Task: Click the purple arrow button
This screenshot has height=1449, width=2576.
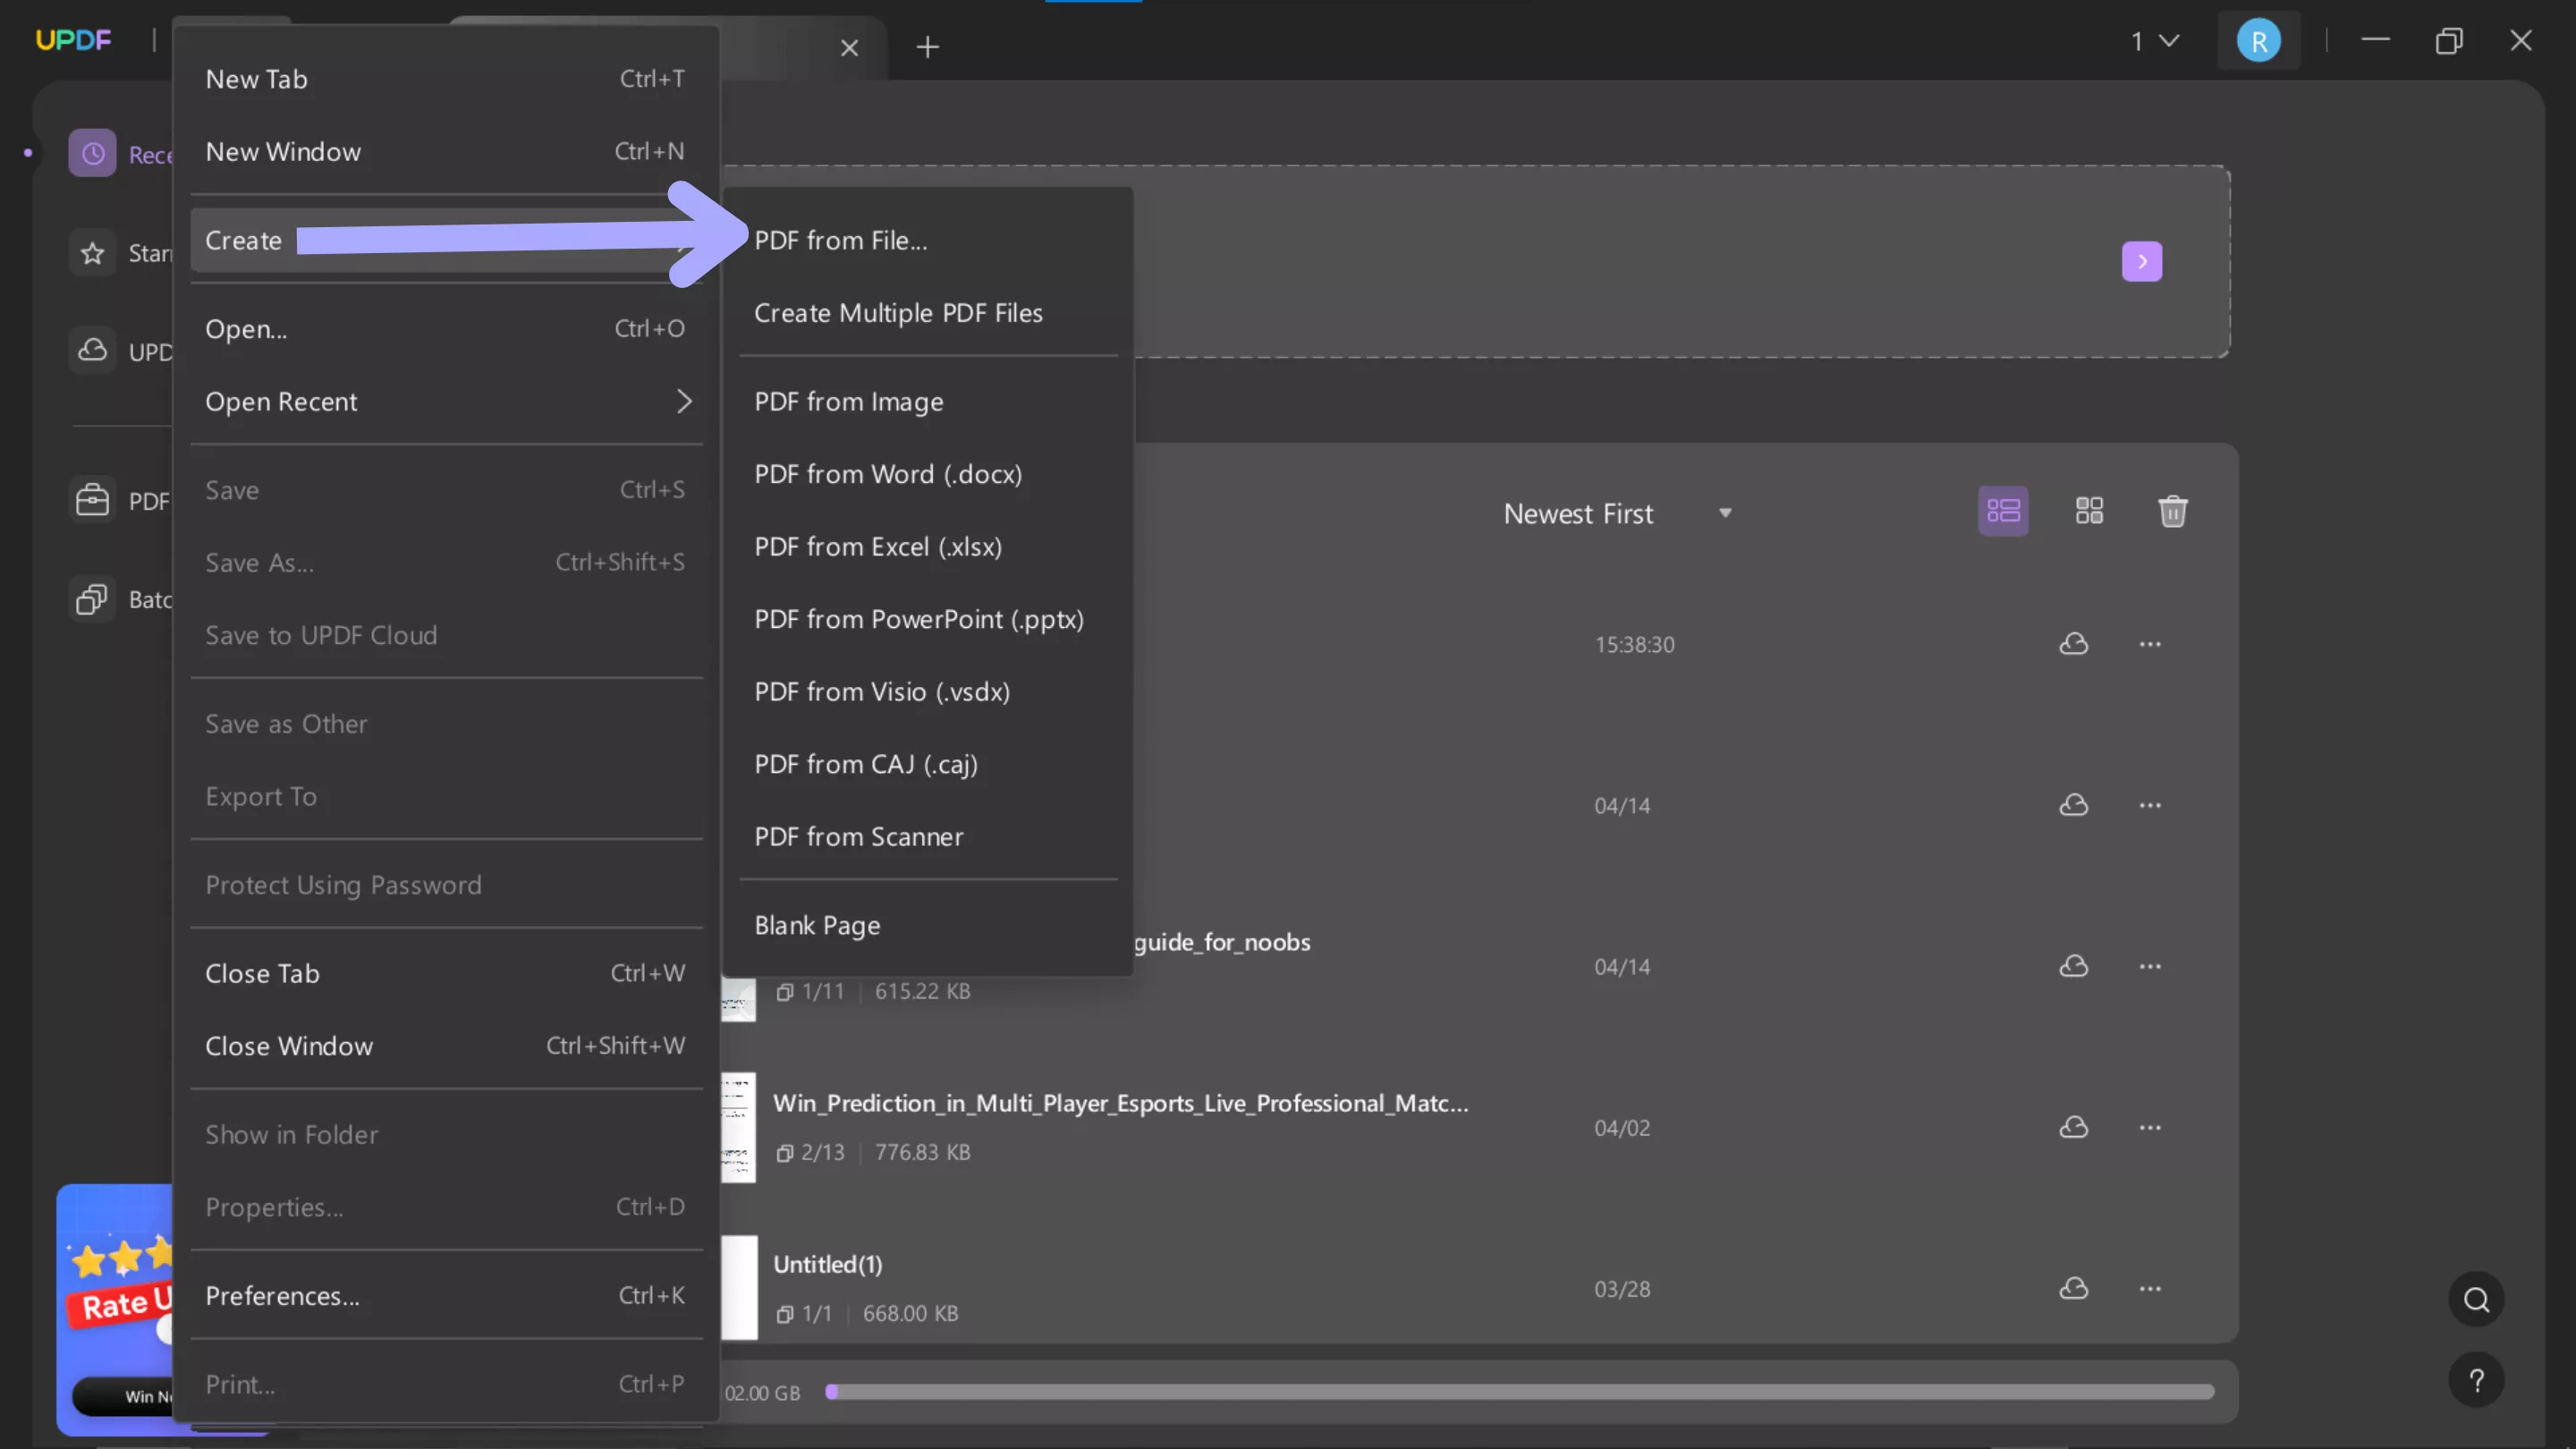Action: (x=2141, y=261)
